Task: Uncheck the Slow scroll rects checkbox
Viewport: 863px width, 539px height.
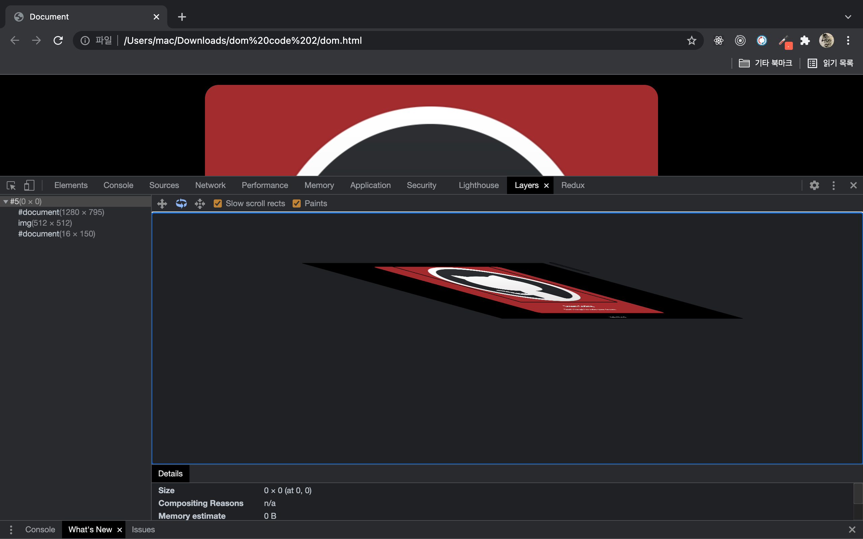Action: (217, 203)
